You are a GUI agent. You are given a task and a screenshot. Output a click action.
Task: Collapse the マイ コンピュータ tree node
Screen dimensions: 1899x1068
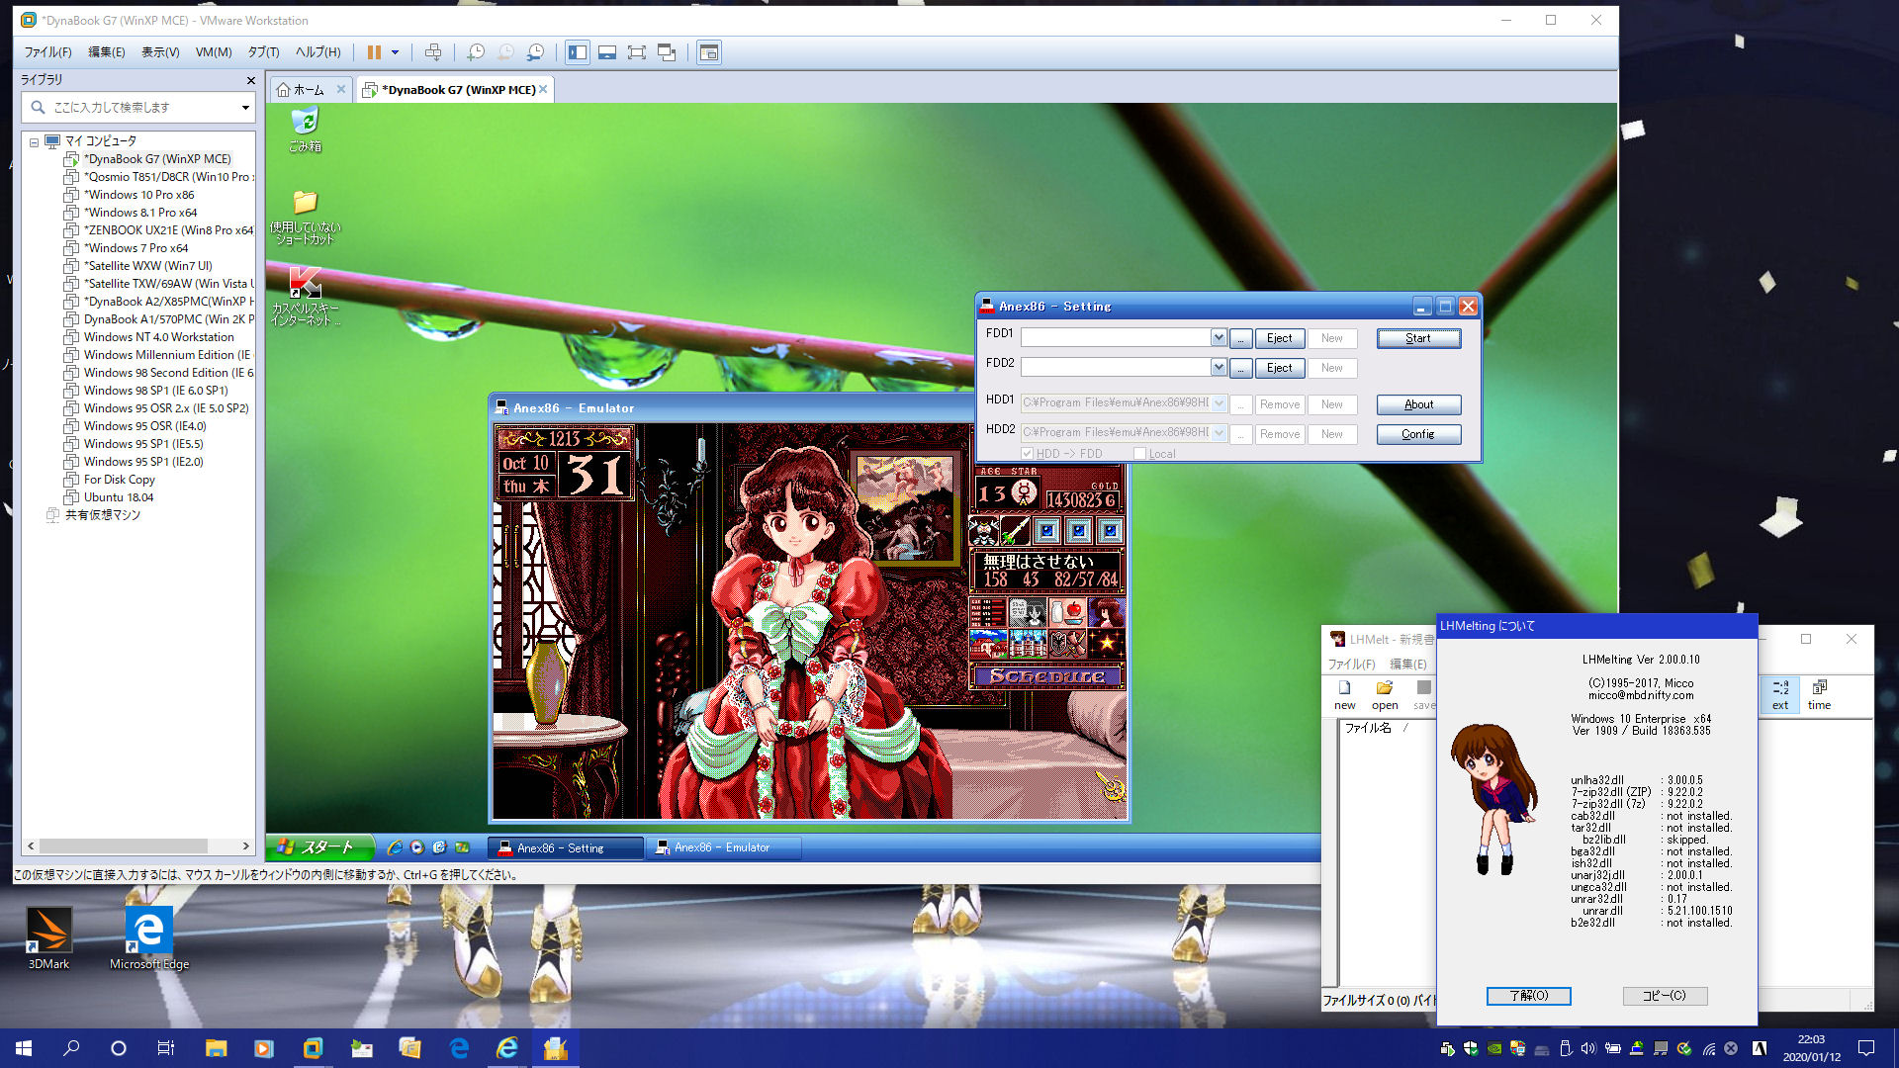34,141
